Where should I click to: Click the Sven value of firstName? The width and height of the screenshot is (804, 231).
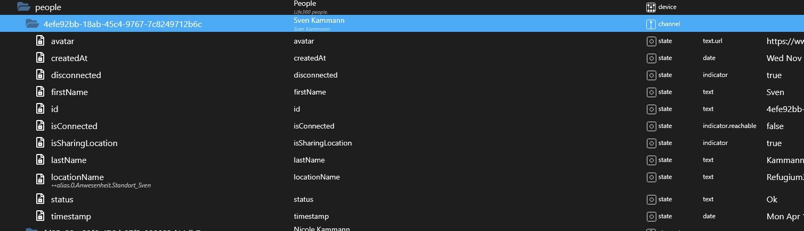[x=775, y=92]
